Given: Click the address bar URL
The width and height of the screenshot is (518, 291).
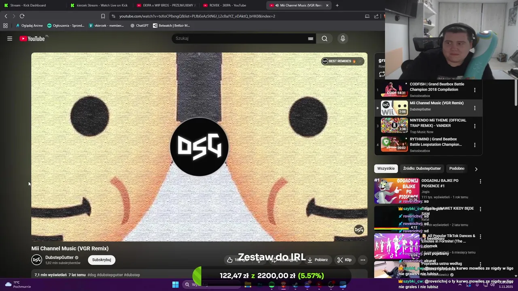Looking at the screenshot, I should click(x=197, y=16).
